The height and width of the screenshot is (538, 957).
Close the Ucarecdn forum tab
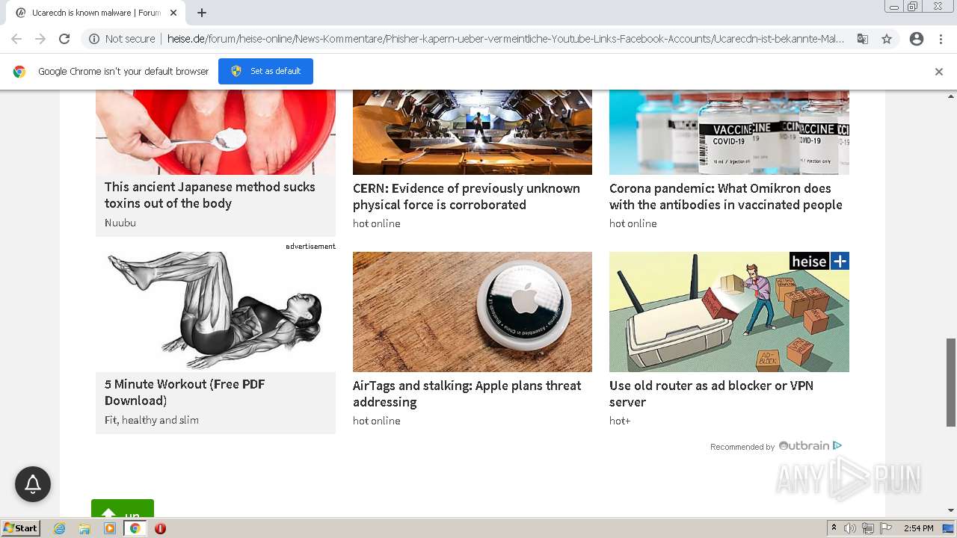coord(173,13)
